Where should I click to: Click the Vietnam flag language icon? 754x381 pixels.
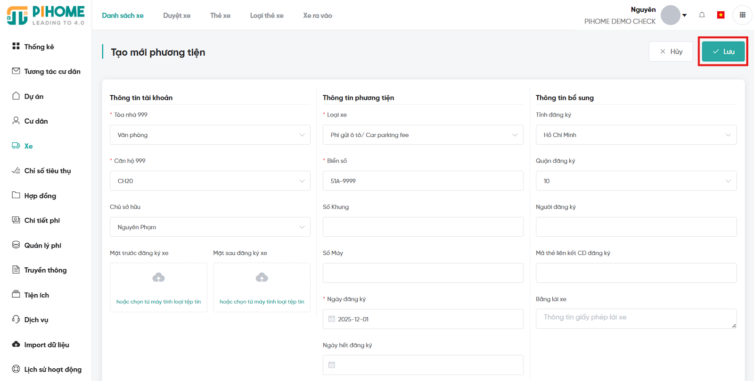click(x=721, y=15)
